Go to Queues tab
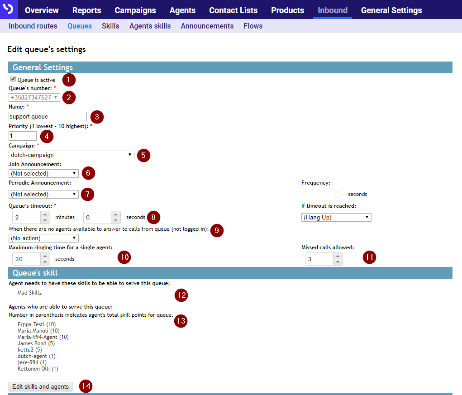This screenshot has height=395, width=462. 80,26
